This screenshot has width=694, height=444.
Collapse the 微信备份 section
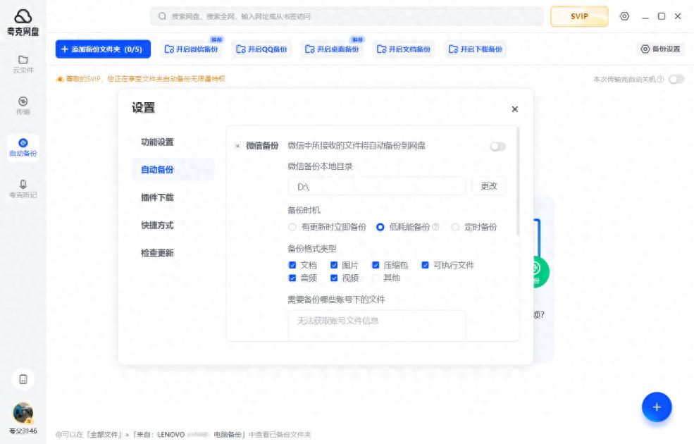237,146
